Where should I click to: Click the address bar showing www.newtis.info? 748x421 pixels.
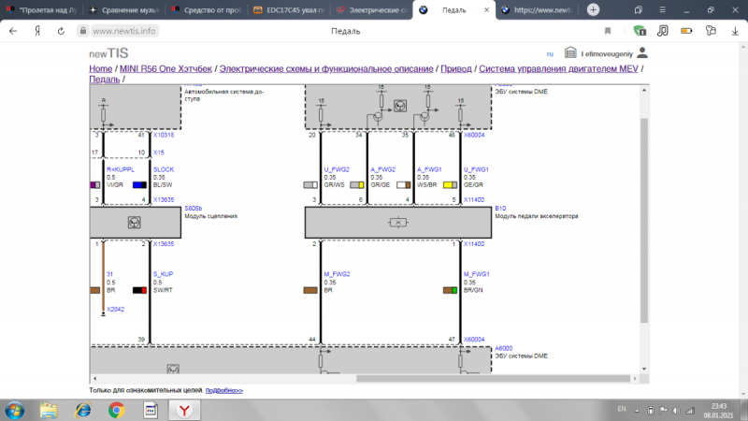point(126,31)
